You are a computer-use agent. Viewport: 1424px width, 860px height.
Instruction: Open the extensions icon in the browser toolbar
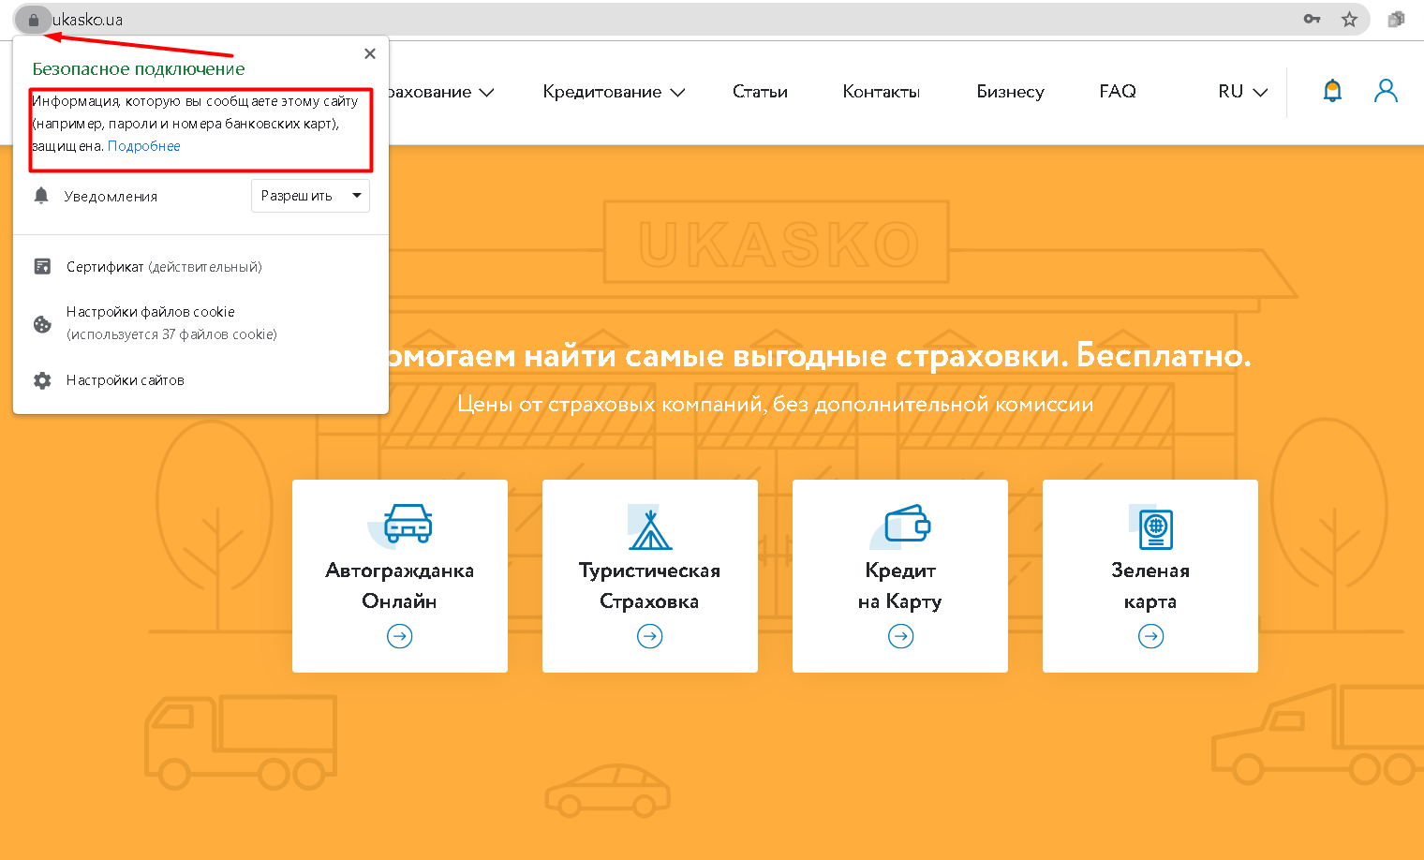[1396, 19]
